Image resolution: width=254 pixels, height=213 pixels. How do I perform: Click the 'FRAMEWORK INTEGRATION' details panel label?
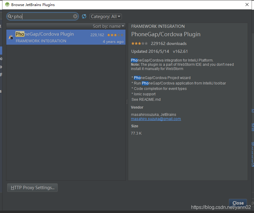click(158, 26)
